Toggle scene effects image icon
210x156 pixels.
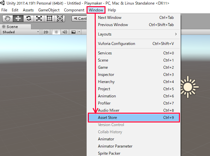point(73,32)
